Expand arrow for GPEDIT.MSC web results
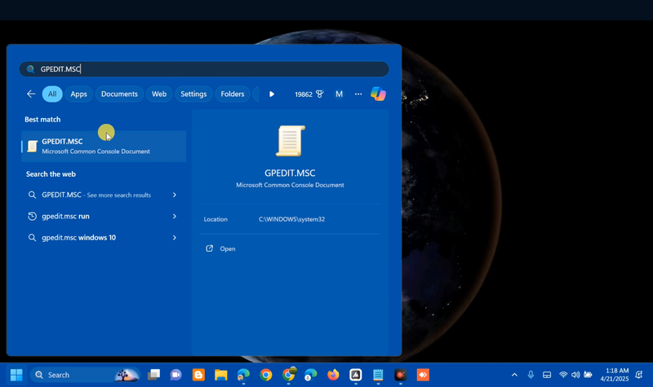 click(175, 195)
